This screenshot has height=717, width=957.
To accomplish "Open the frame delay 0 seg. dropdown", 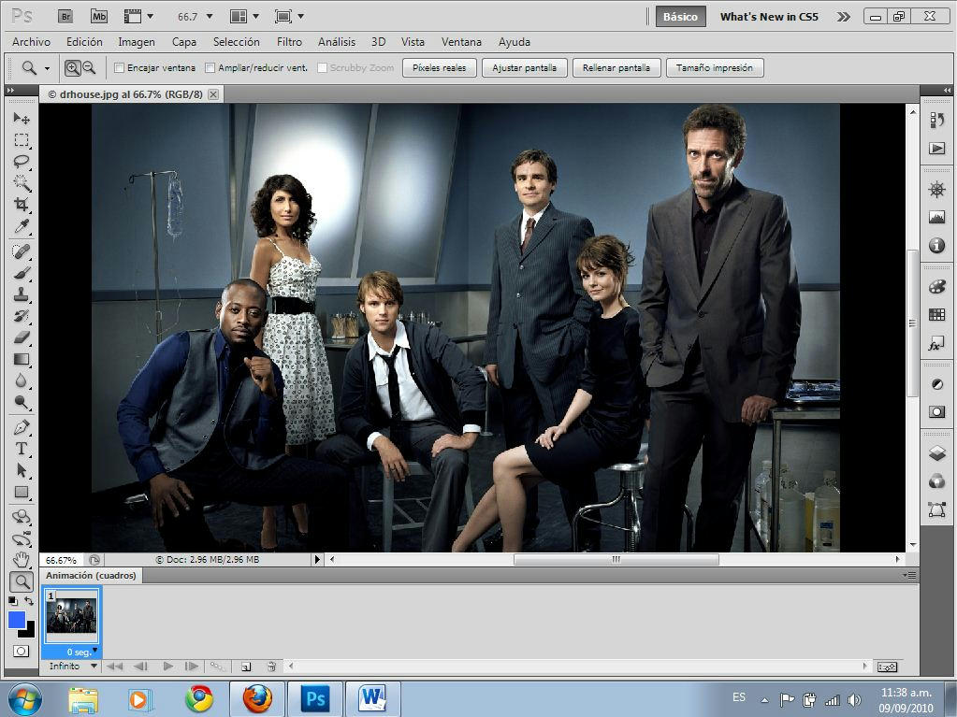I will [94, 650].
